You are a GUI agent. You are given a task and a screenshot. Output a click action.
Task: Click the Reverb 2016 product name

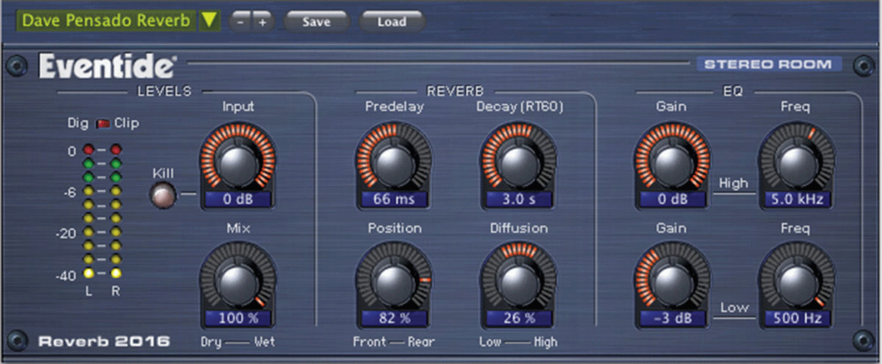coord(104,341)
